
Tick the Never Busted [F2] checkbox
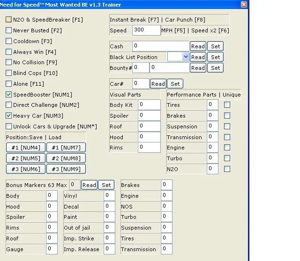(8, 30)
